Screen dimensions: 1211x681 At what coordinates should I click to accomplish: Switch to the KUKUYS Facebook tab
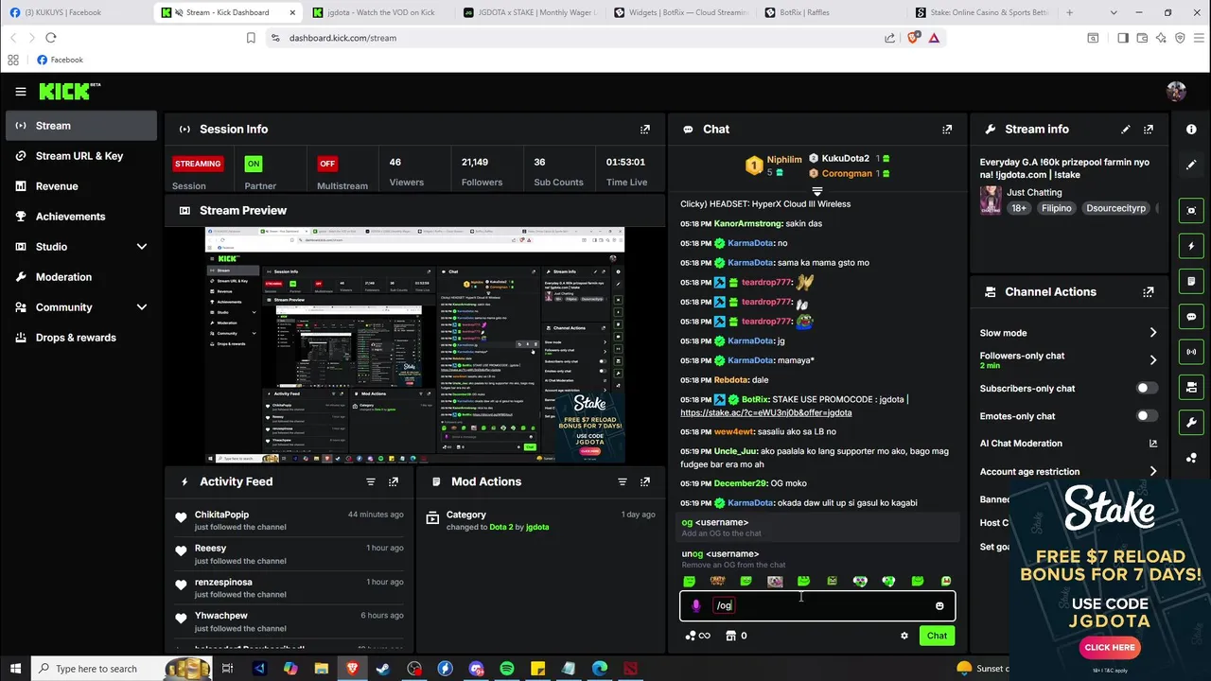[x=76, y=12]
